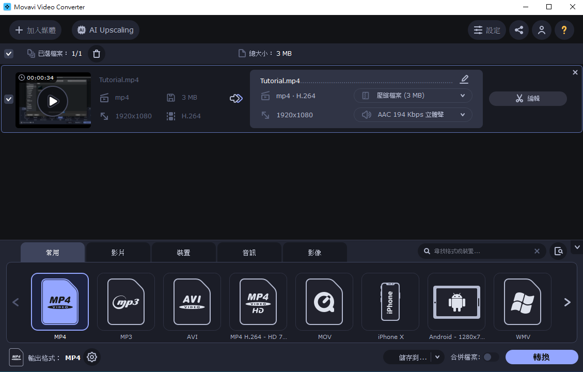Expand the 壓縮檔案 (3 MB) dropdown
This screenshot has width=583, height=372.
(x=413, y=96)
